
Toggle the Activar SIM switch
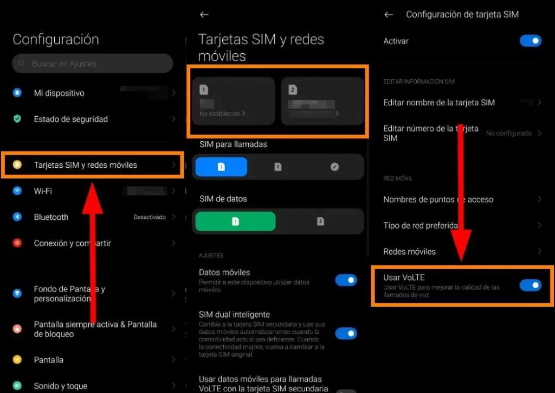[530, 41]
